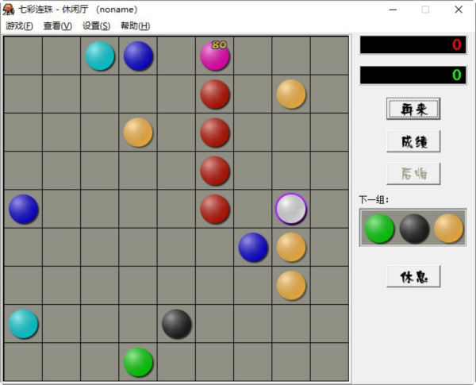Viewport: 476px width, 385px height.
Task: Open the 游戏(F) menu
Action: click(x=19, y=25)
